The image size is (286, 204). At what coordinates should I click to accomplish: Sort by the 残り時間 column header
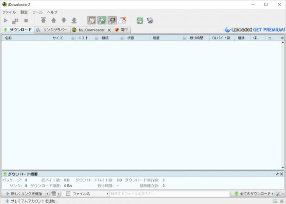198,38
